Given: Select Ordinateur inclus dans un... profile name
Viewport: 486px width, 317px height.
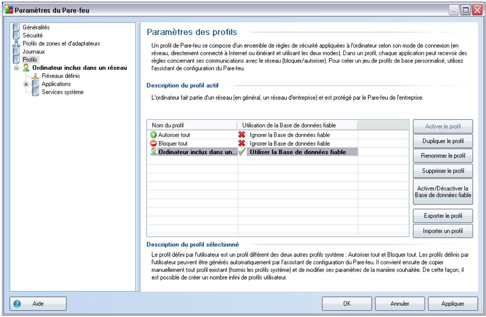Looking at the screenshot, I should [197, 152].
